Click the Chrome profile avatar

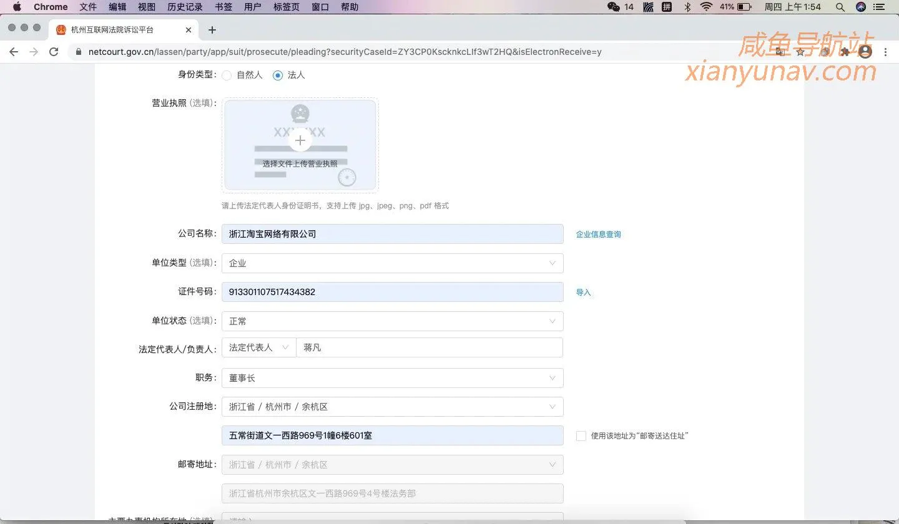click(865, 52)
